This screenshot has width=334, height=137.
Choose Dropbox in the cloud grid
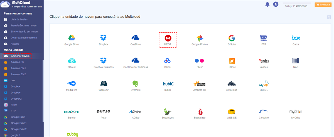tap(104, 38)
